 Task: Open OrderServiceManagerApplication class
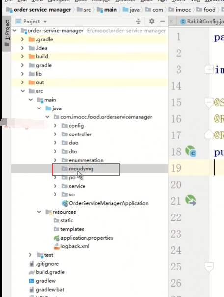(109, 203)
